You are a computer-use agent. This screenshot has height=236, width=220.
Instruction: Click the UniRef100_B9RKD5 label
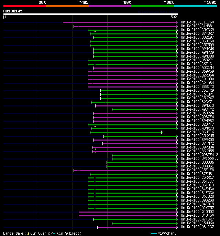[197, 140]
